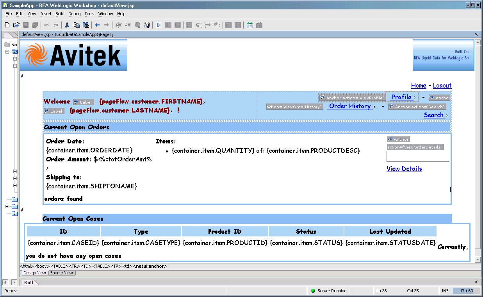This screenshot has height=297, width=483.
Task: Switch to the Source View tab
Action: point(62,273)
